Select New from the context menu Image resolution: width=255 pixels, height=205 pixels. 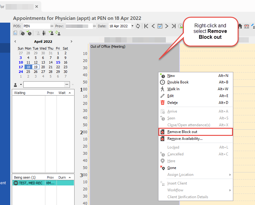(x=171, y=75)
